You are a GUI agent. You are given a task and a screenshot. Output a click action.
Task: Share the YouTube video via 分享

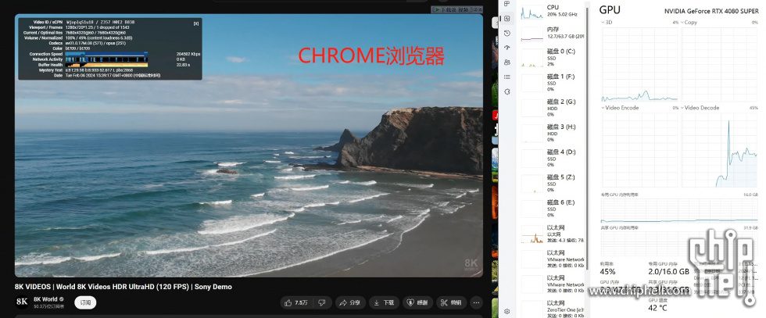(x=350, y=303)
